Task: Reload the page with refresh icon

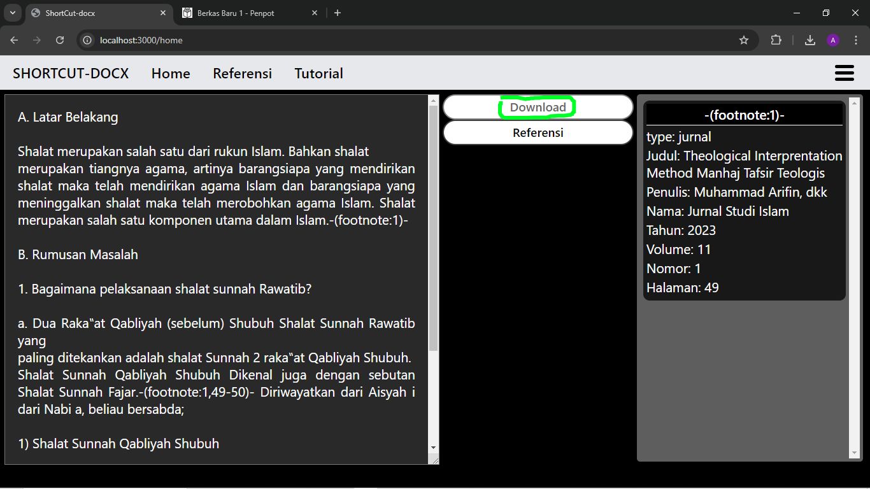Action: tap(60, 40)
